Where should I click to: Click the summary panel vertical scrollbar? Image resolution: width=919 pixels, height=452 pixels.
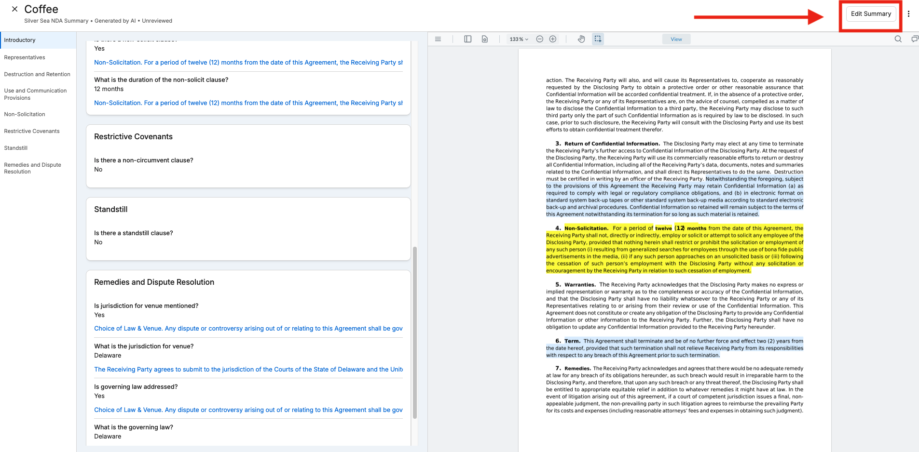[x=415, y=332]
